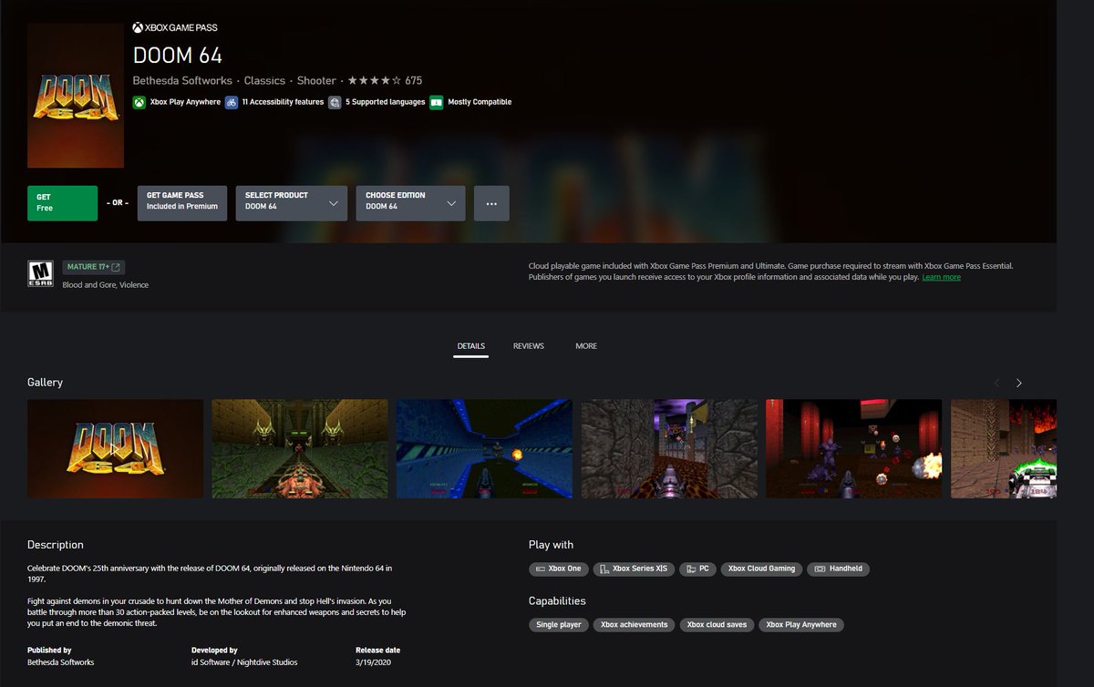Image resolution: width=1094 pixels, height=687 pixels.
Task: Click the Xbox Cloud Gaming chip
Action: point(761,569)
